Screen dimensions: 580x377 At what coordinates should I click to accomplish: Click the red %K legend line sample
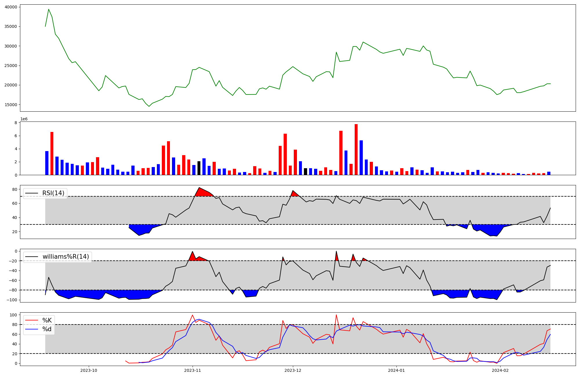(x=32, y=320)
